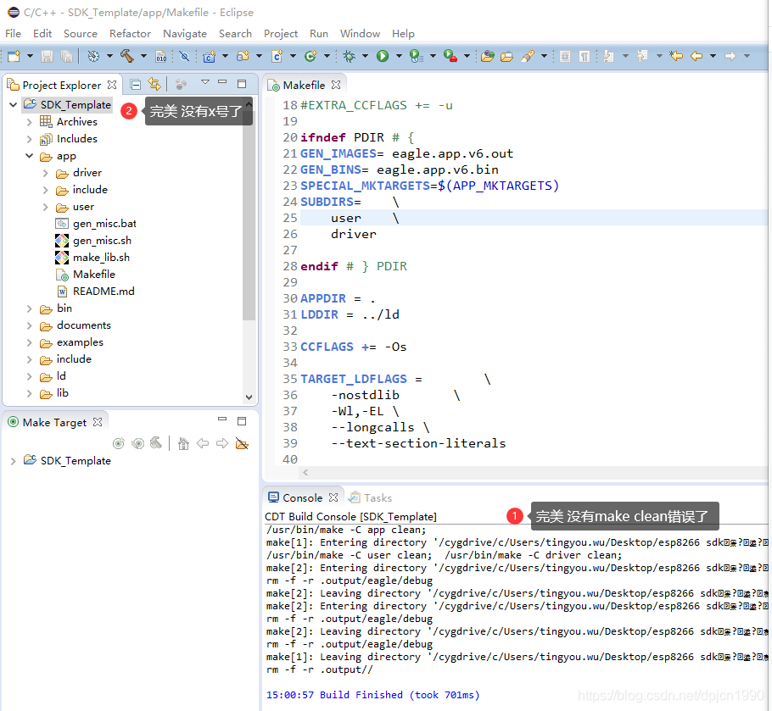Click Build Make Target hammer icon

[156, 443]
